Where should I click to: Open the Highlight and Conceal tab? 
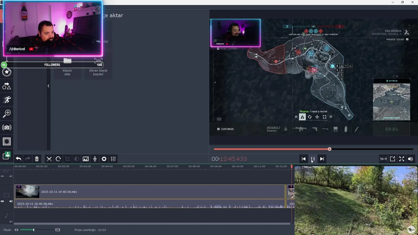7,155
